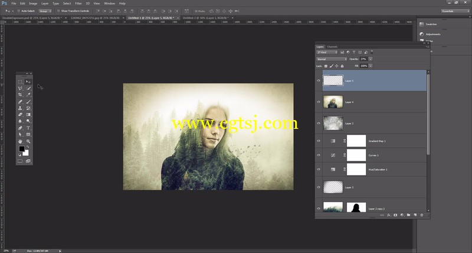
Task: Switch to Untitled-2 document tab
Action: pyautogui.click(x=205, y=18)
